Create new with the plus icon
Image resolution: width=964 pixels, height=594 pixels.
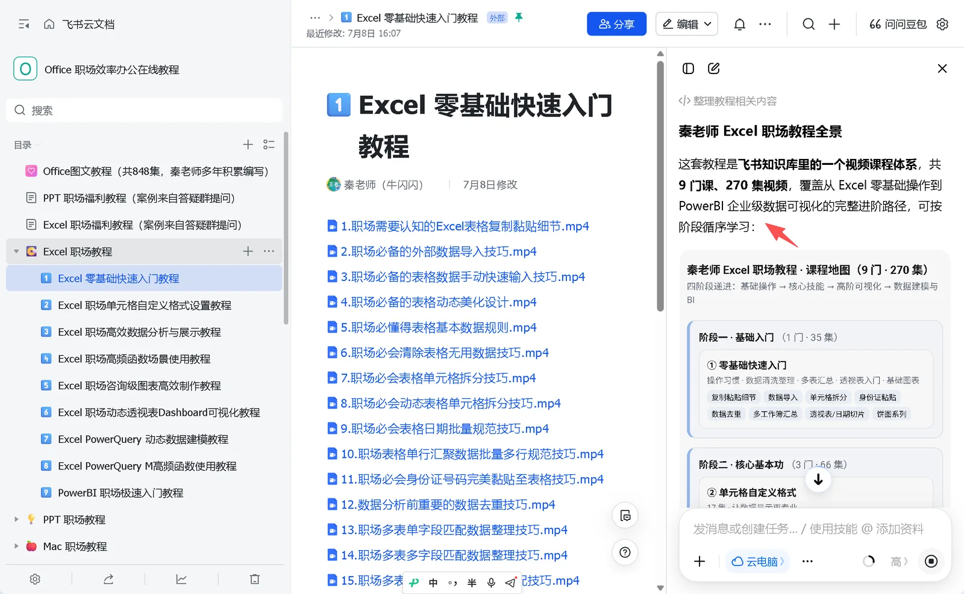[834, 24]
